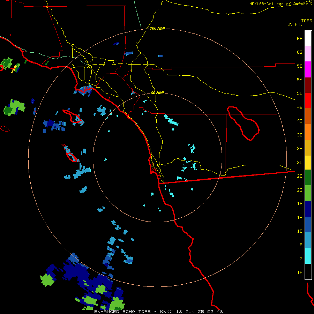Screen dimensions: 314x314
Task: Click the '66' legend value
Action: tap(300, 39)
